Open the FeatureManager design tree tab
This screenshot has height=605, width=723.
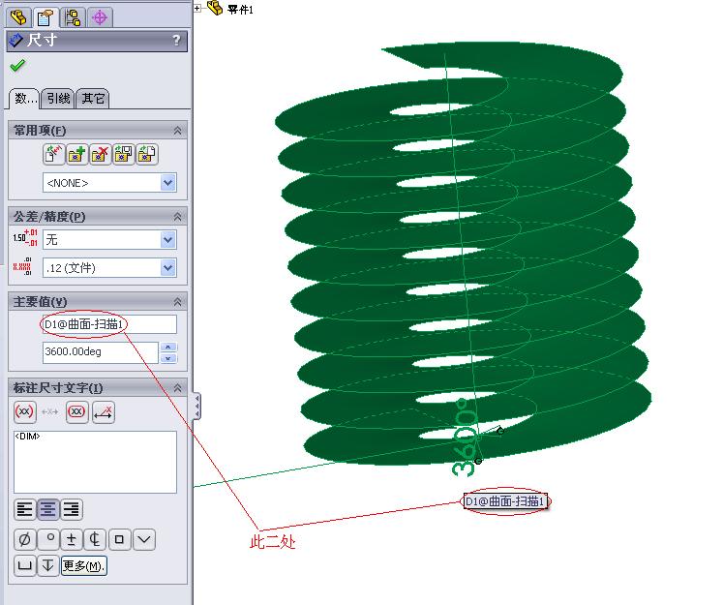(19, 17)
